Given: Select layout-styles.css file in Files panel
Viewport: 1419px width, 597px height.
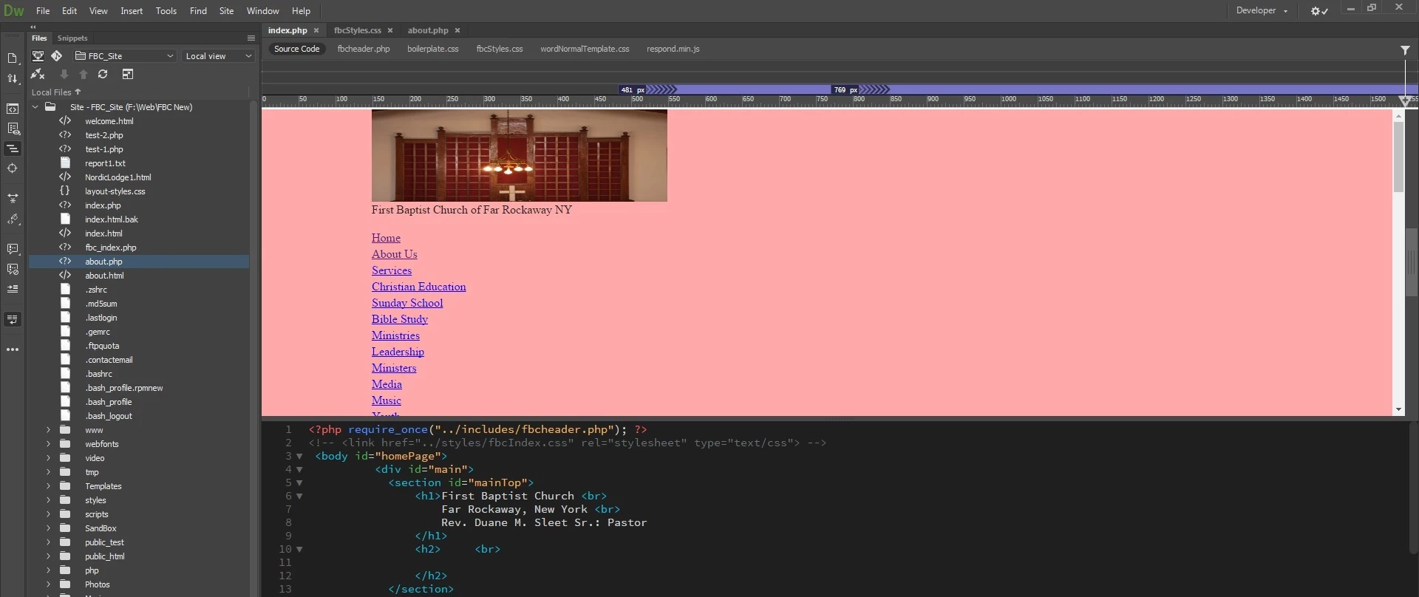Looking at the screenshot, I should [x=115, y=191].
